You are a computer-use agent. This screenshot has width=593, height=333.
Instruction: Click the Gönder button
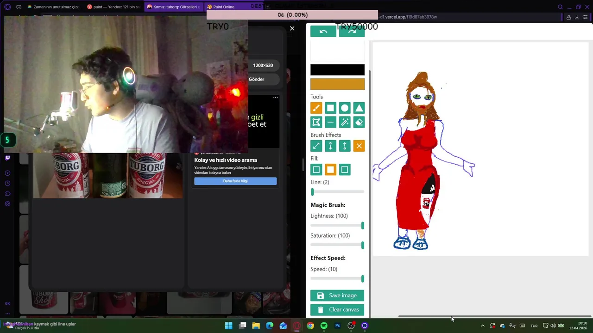pos(256,79)
